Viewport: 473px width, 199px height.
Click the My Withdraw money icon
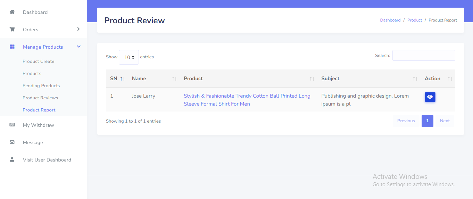tap(12, 125)
